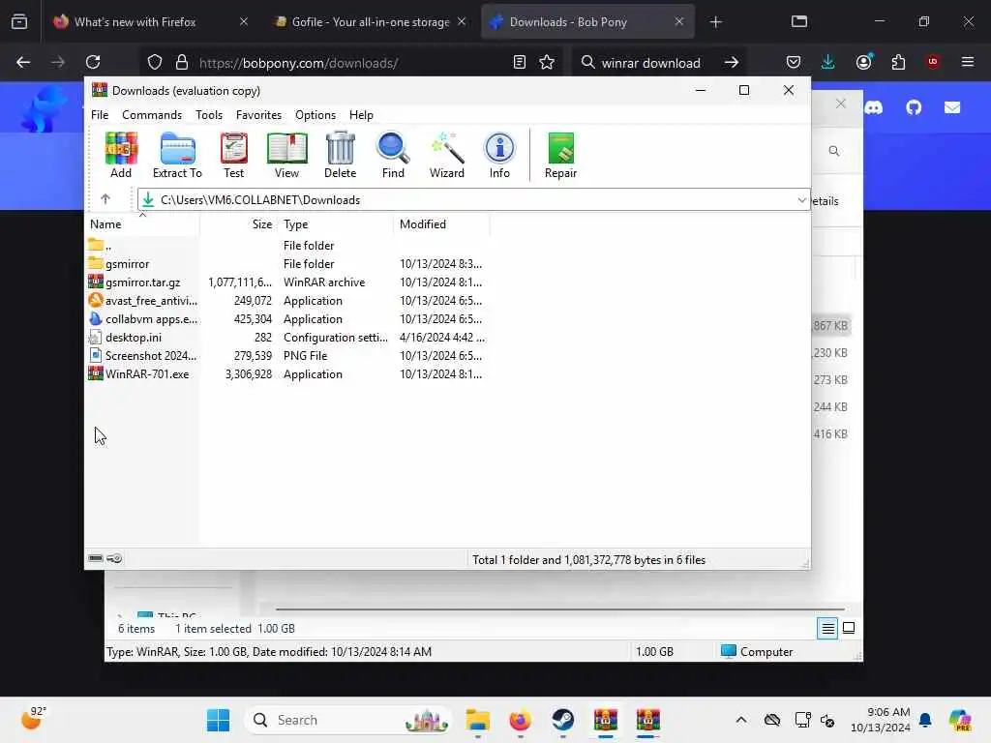
Task: Click the mail icon on Bob Pony site
Action: click(x=952, y=107)
